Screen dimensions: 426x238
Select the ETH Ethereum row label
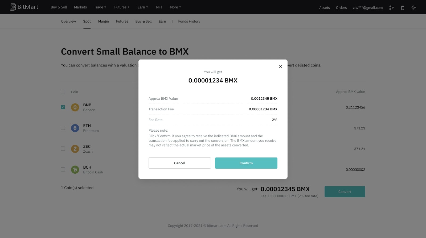coord(91,128)
